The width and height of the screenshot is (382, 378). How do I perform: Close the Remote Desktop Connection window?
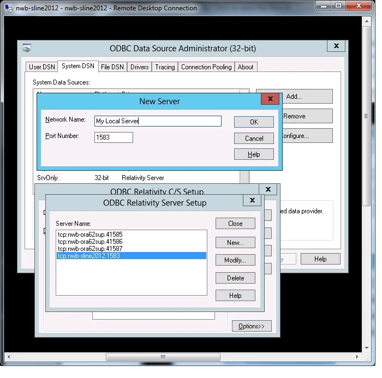pyautogui.click(x=359, y=6)
